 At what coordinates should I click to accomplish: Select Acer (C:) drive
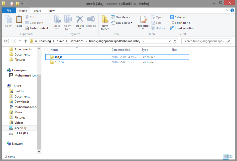[x=19, y=128]
